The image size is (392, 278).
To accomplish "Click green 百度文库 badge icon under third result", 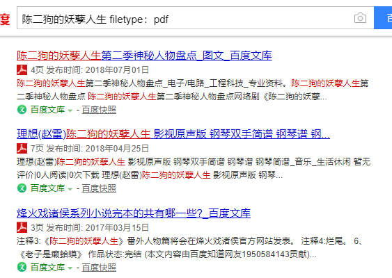I will click(22, 267).
